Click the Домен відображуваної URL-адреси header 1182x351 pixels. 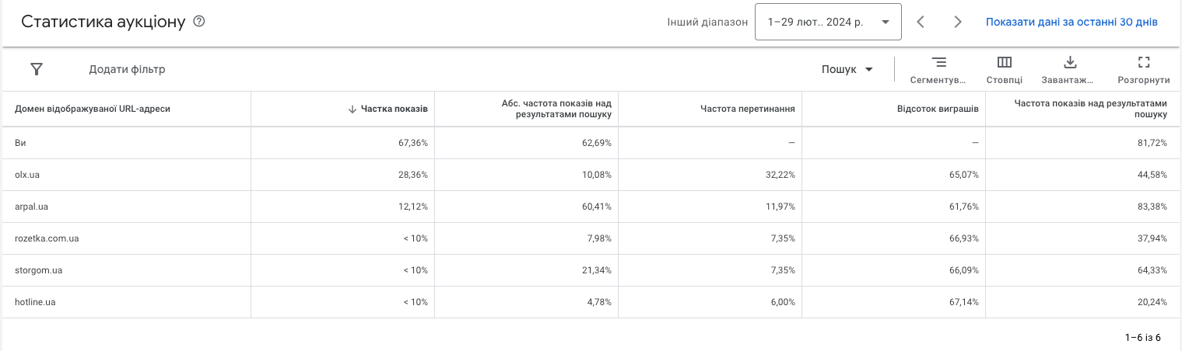93,109
